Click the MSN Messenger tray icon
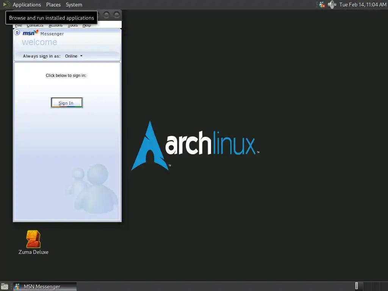 pyautogui.click(x=322, y=5)
